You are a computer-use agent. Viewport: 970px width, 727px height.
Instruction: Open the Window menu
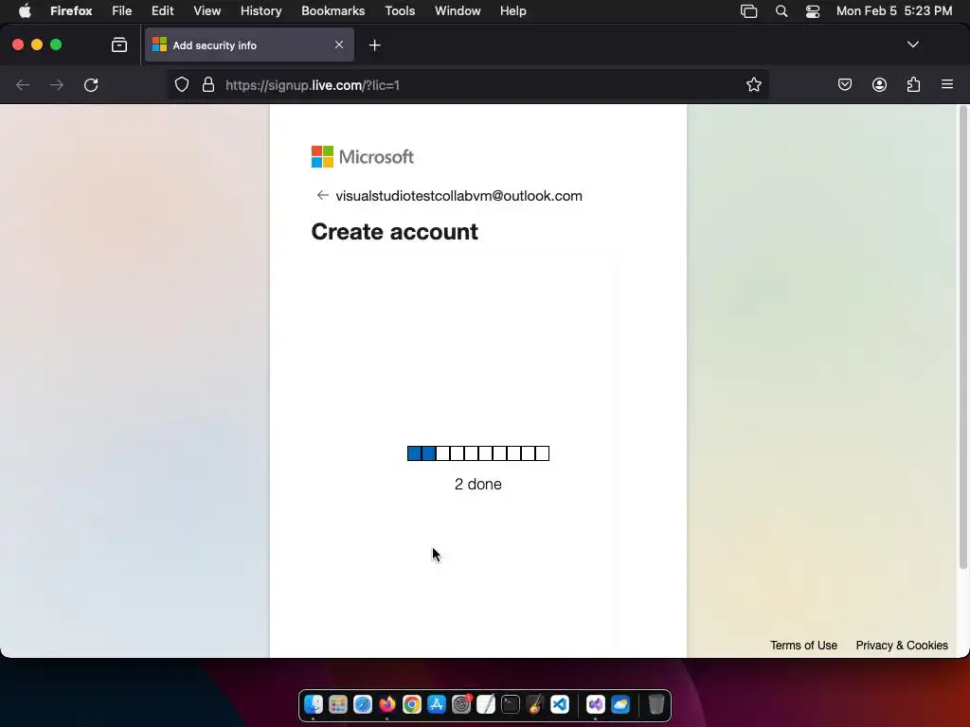click(458, 11)
